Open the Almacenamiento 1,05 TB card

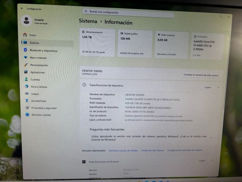pos(97,42)
